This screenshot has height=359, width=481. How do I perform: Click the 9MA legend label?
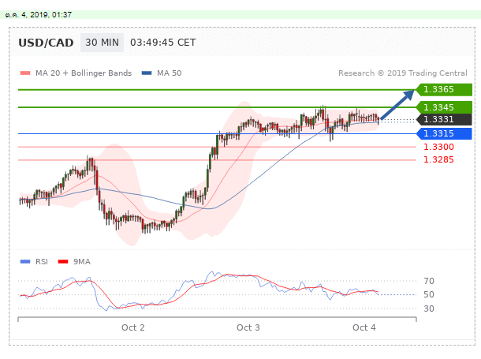point(81,262)
